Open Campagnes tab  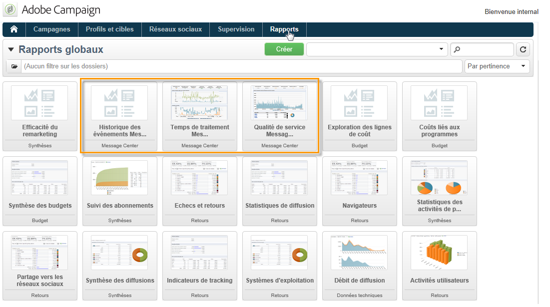pos(51,29)
